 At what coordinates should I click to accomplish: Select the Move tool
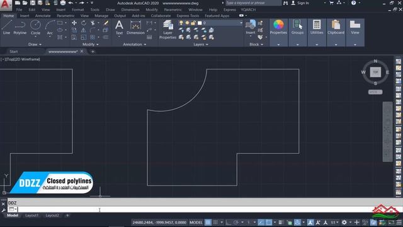74,23
